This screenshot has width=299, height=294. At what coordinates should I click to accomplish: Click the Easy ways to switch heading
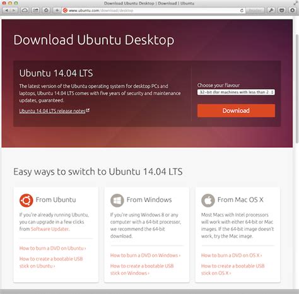click(98, 172)
